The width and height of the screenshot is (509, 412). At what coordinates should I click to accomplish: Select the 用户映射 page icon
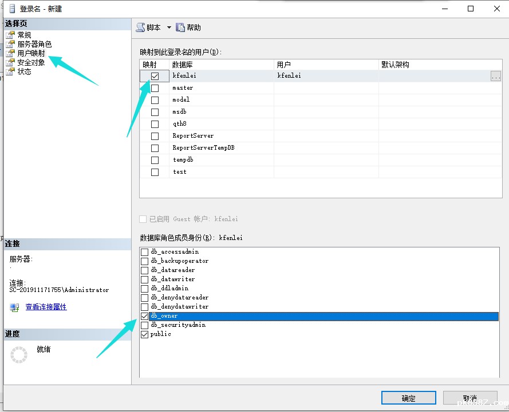[x=10, y=54]
